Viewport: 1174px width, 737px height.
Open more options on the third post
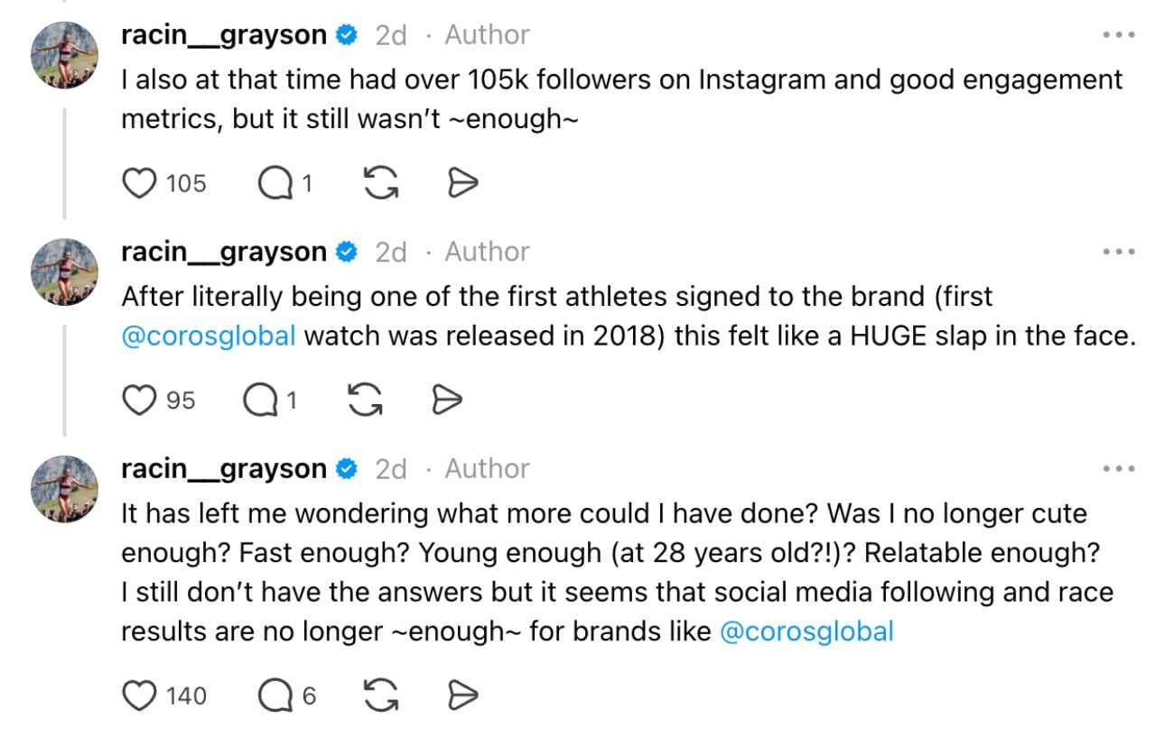1118,469
